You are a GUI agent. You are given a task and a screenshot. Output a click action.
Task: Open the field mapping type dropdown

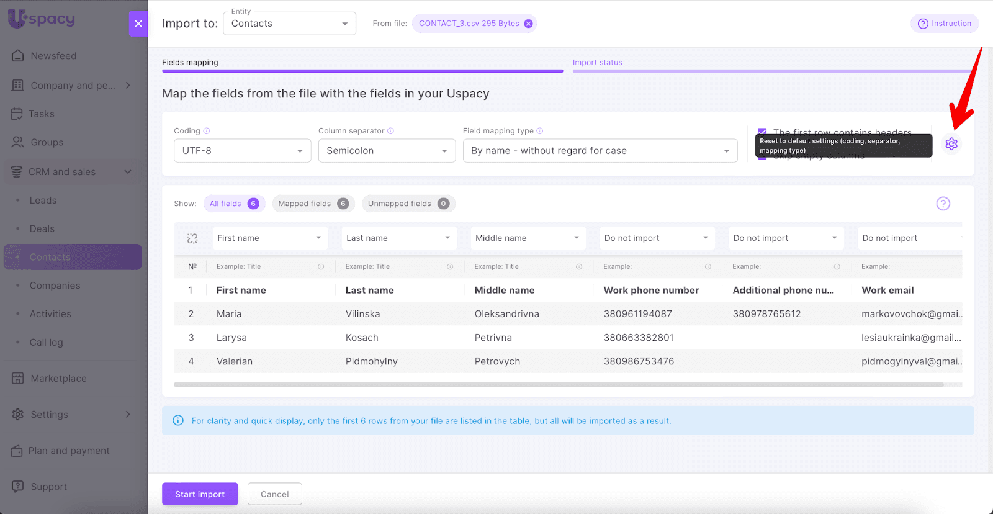[x=600, y=151]
